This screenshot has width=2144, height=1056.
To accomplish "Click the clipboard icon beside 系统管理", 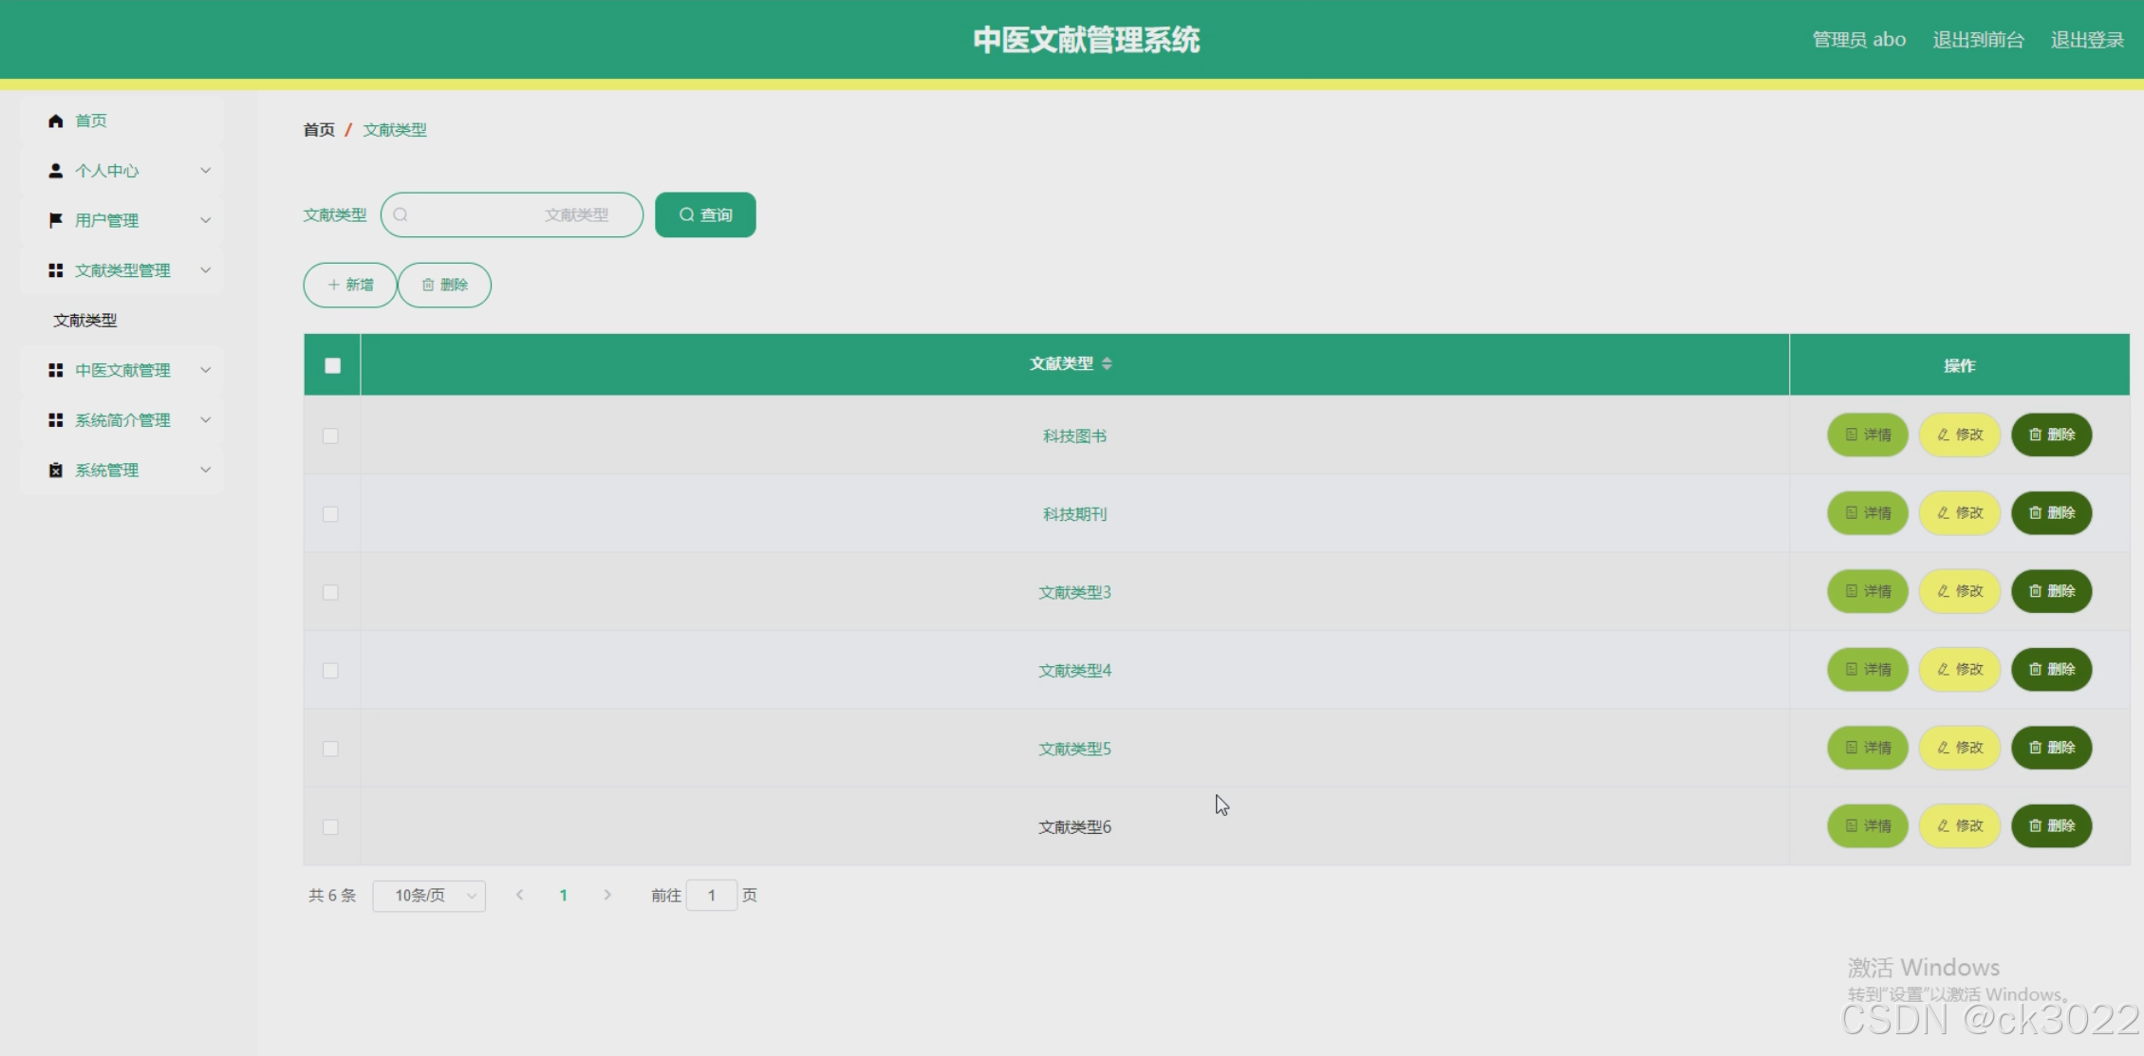I will tap(55, 471).
